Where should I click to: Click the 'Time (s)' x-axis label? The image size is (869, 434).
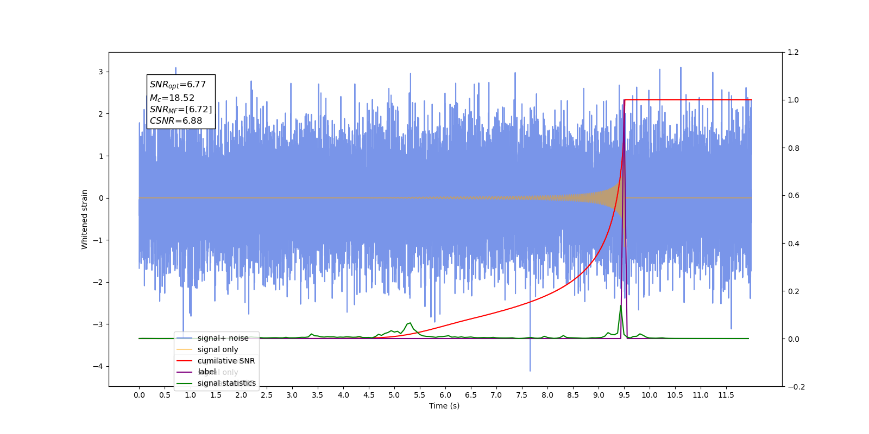coord(444,406)
